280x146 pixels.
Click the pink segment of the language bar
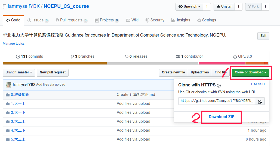pos(222,63)
